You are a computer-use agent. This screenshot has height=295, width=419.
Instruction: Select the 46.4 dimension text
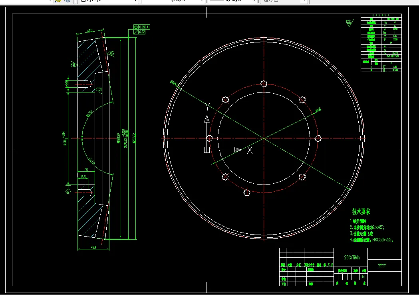(93, 247)
